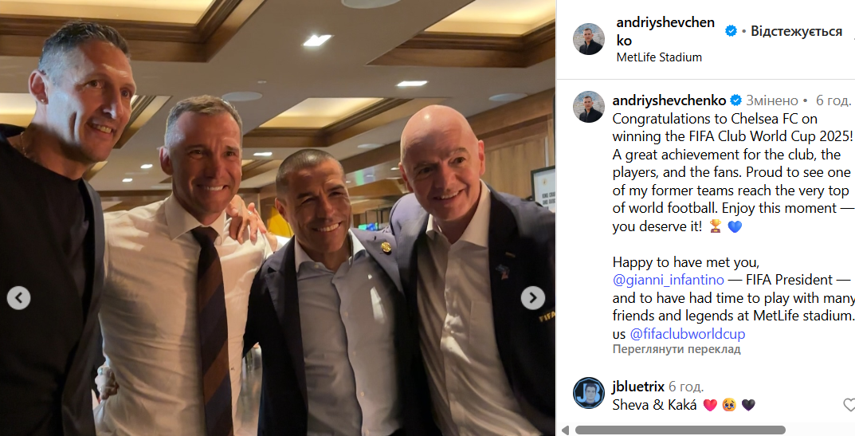Click the verified badge in post header
The image size is (855, 436).
click(x=731, y=31)
